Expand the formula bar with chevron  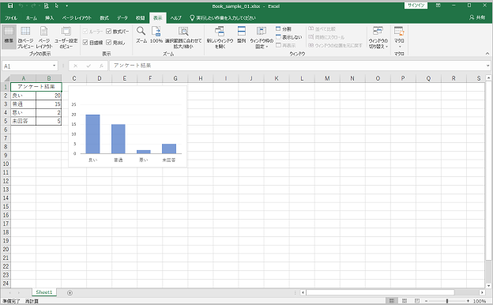[x=487, y=66]
